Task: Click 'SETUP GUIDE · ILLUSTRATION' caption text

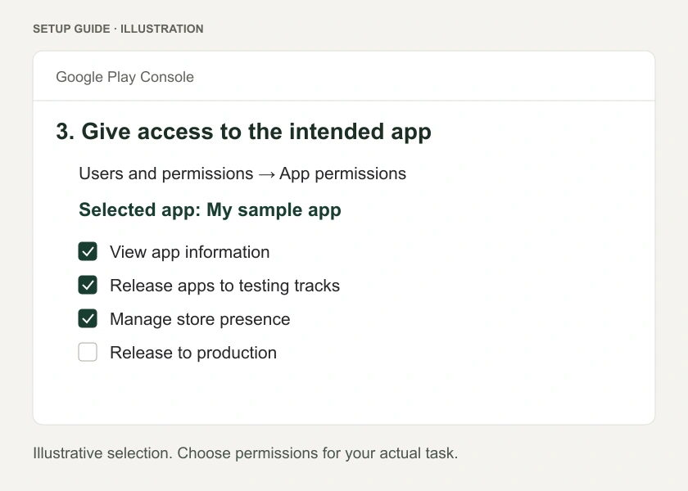Action: pos(118,29)
